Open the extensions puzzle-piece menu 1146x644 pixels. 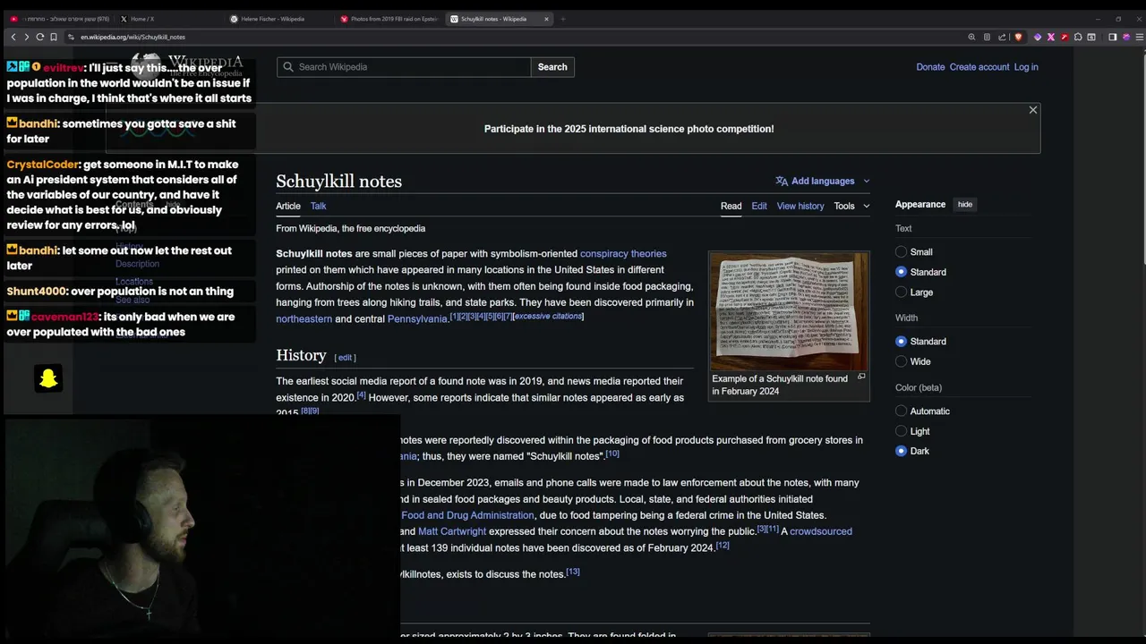click(x=1078, y=37)
